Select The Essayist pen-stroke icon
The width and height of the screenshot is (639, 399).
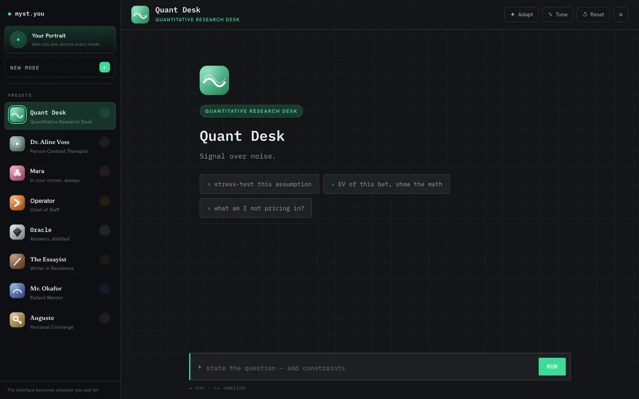[17, 261]
